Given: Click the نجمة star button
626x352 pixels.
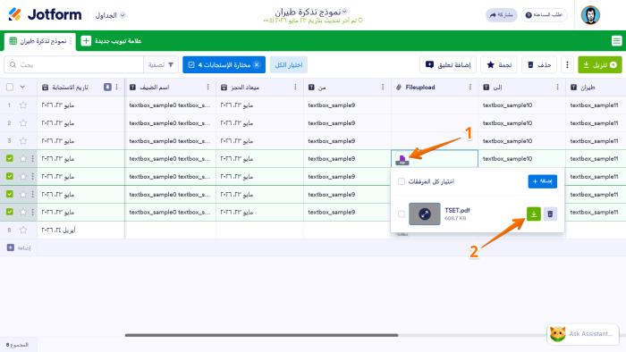Looking at the screenshot, I should [x=499, y=64].
